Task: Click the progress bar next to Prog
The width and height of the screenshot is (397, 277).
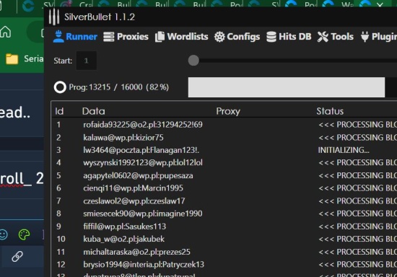Action: pyautogui.click(x=292, y=87)
